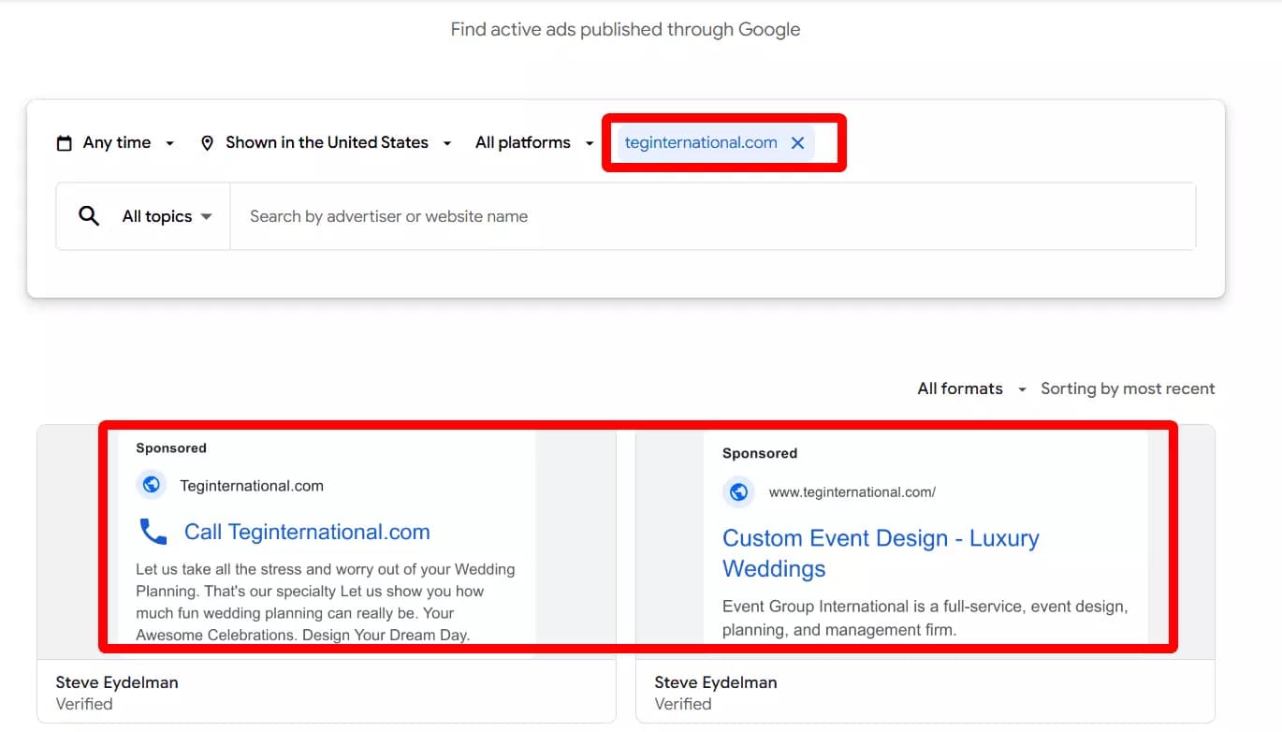Click the calendar icon beside Any time

[64, 142]
